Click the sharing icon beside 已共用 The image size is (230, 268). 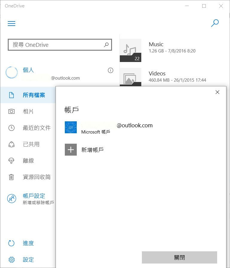[11, 144]
